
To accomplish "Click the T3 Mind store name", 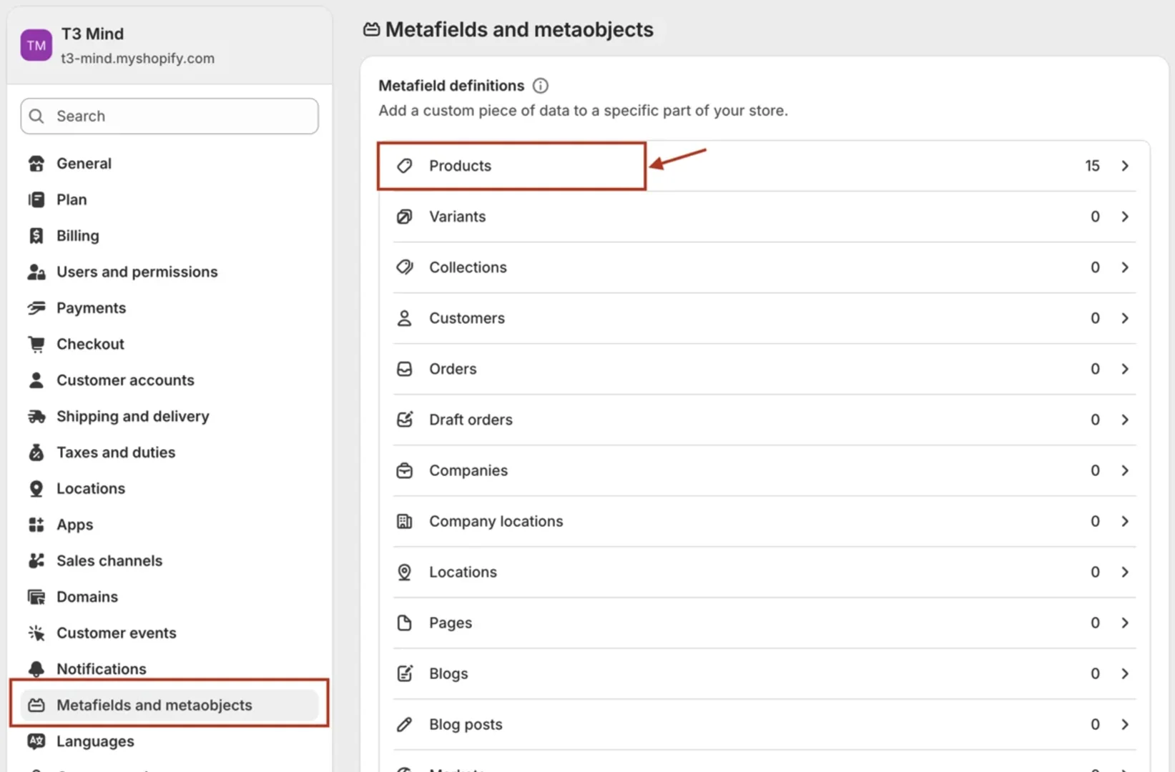I will click(x=92, y=34).
